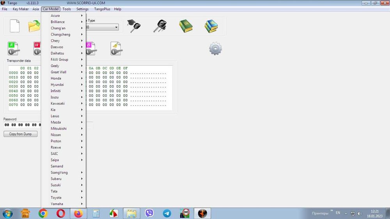Click the clear key eraser icon
The width and height of the screenshot is (390, 219).
[116, 48]
